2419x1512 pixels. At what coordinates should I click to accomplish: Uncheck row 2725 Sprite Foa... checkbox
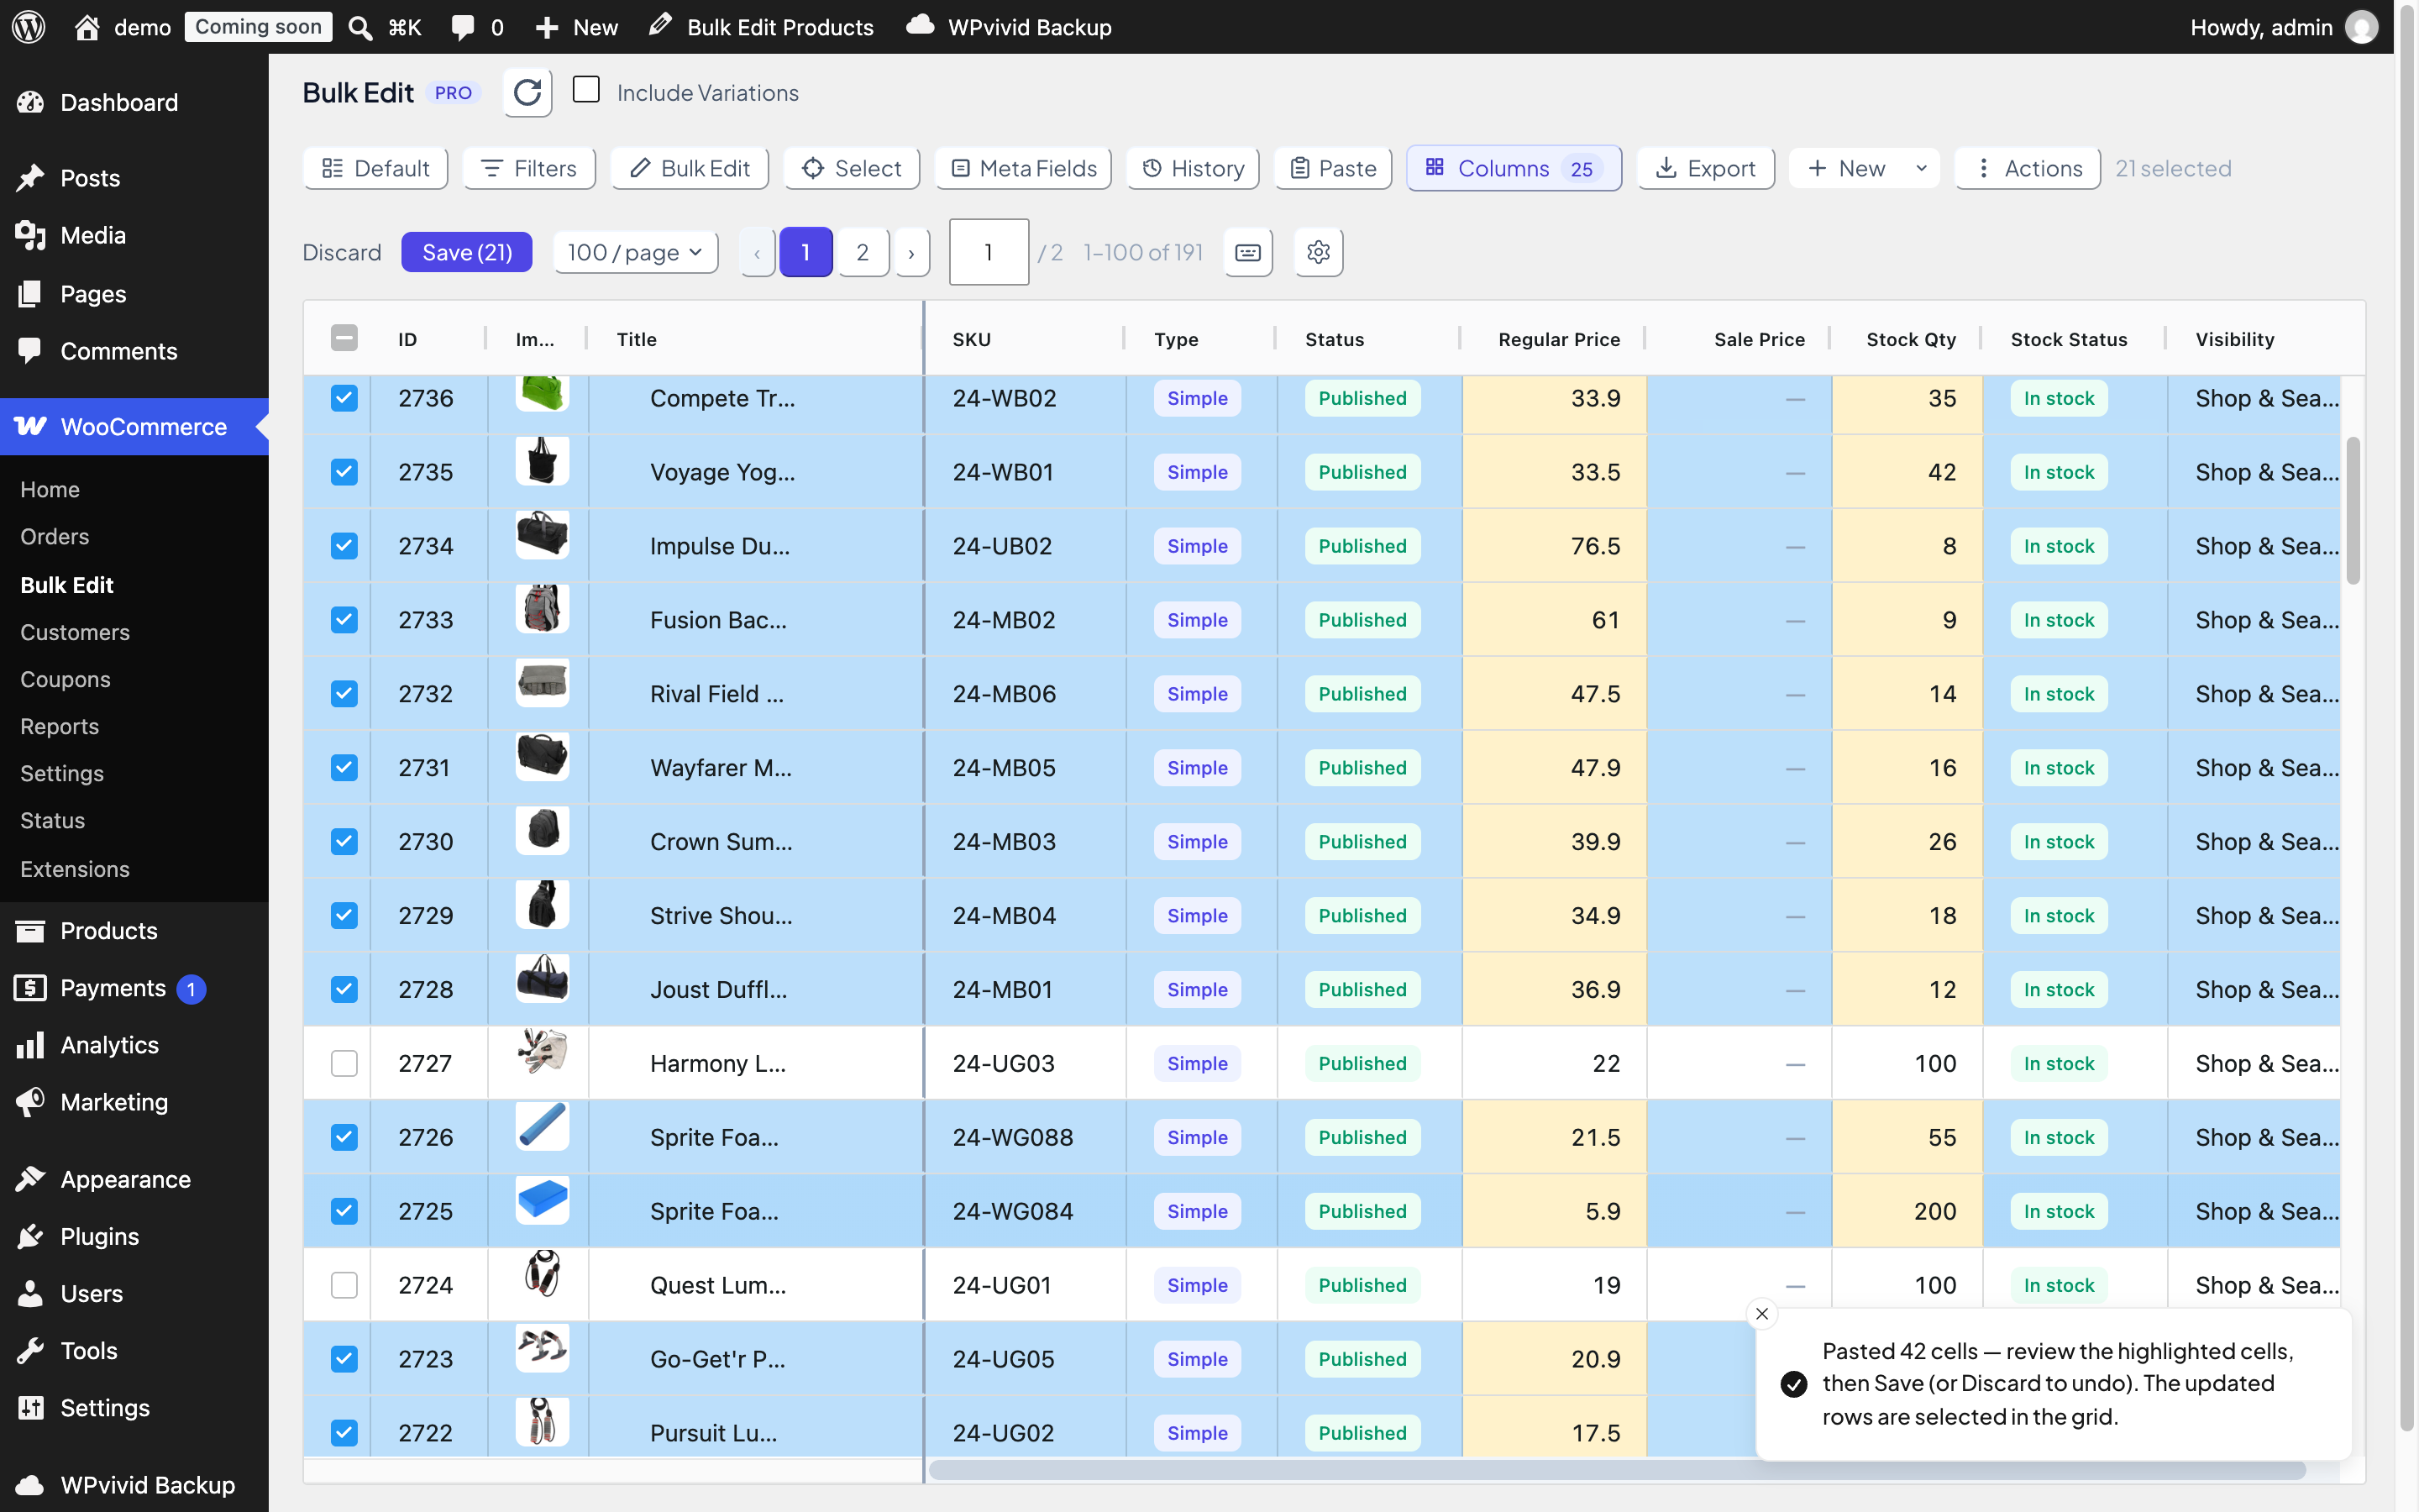coord(344,1211)
